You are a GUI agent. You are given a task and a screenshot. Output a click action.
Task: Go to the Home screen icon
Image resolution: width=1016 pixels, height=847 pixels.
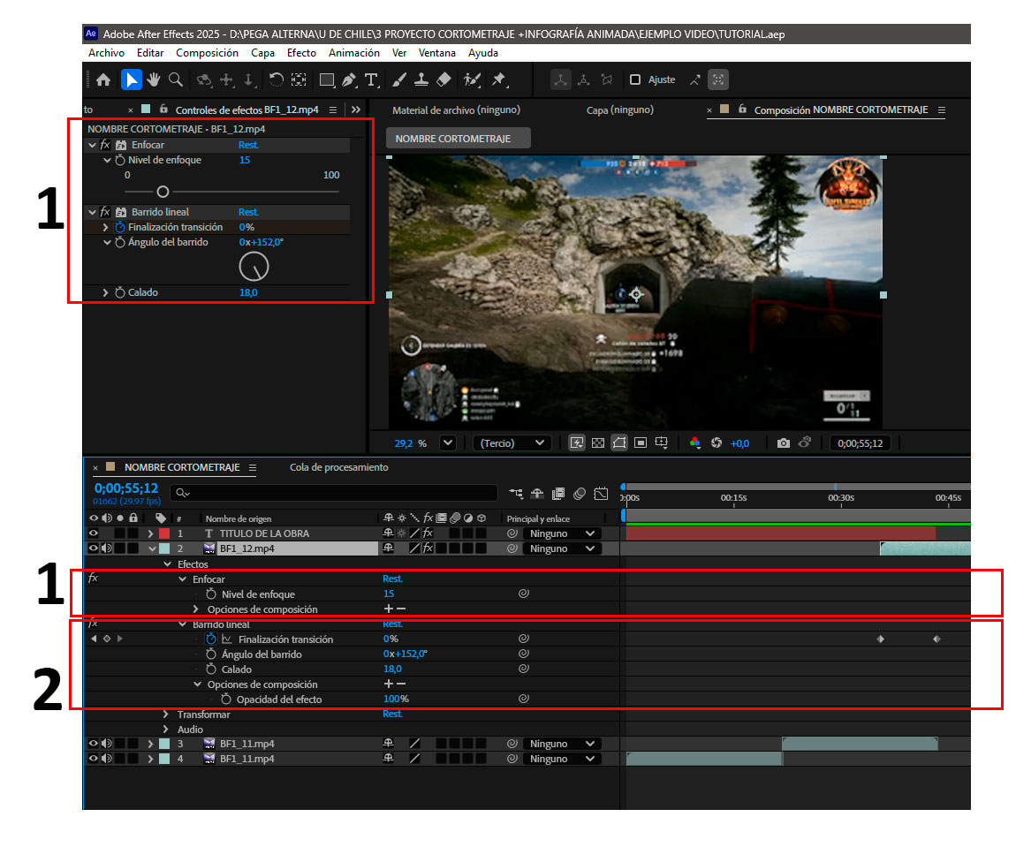(103, 79)
